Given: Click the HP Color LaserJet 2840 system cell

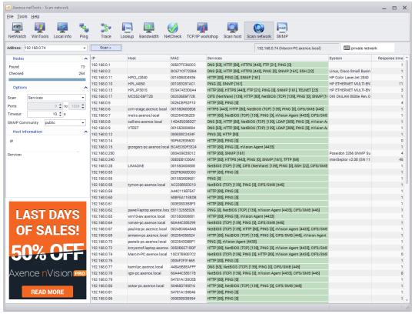Looking at the screenshot, I should pos(349,78).
